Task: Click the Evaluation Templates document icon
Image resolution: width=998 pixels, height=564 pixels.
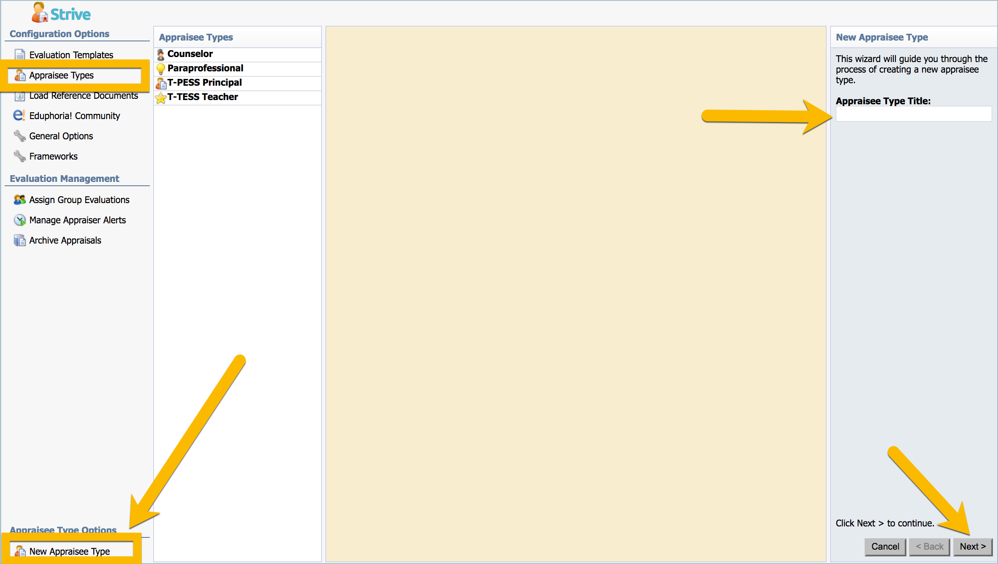Action: tap(19, 55)
